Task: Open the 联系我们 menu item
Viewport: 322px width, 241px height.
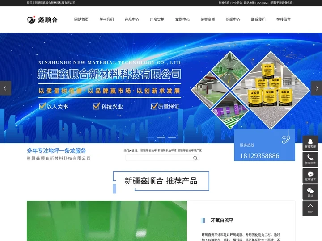Action: pyautogui.click(x=258, y=20)
